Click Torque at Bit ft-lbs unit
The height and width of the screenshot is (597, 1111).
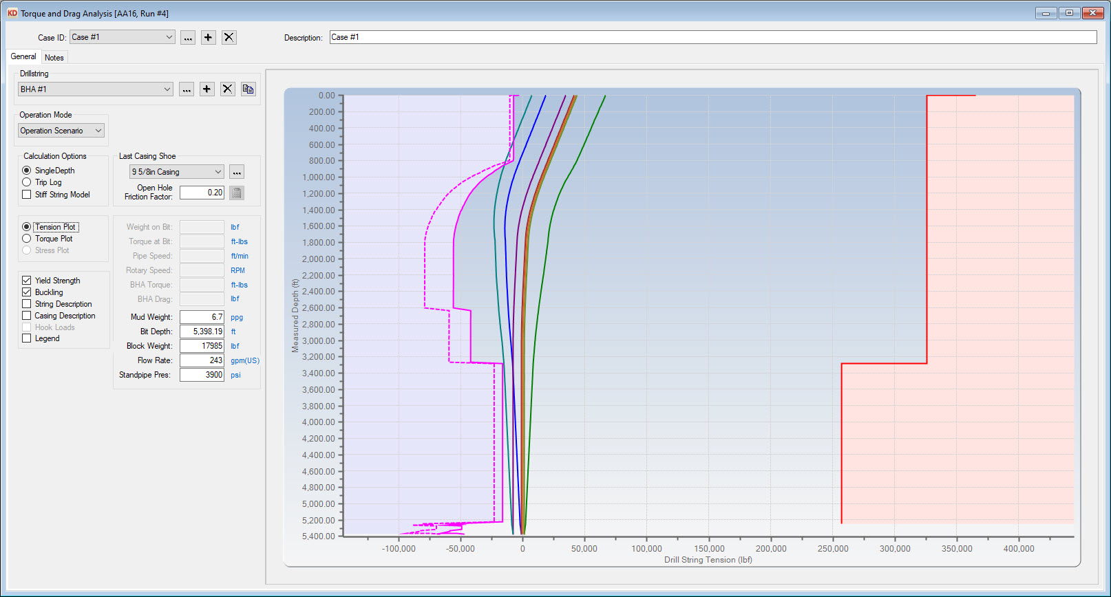(239, 241)
